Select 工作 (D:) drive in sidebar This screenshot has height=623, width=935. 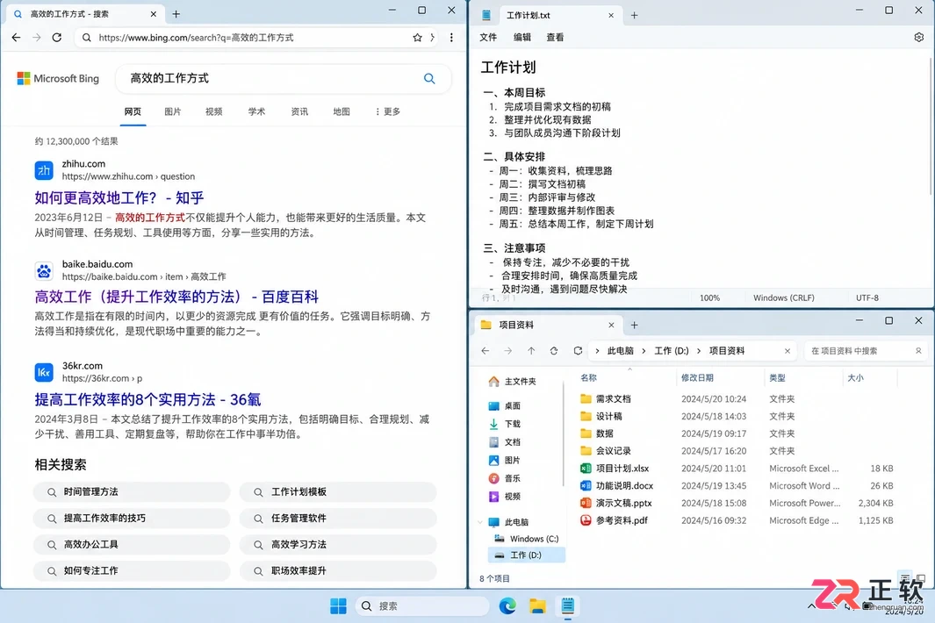coord(527,555)
